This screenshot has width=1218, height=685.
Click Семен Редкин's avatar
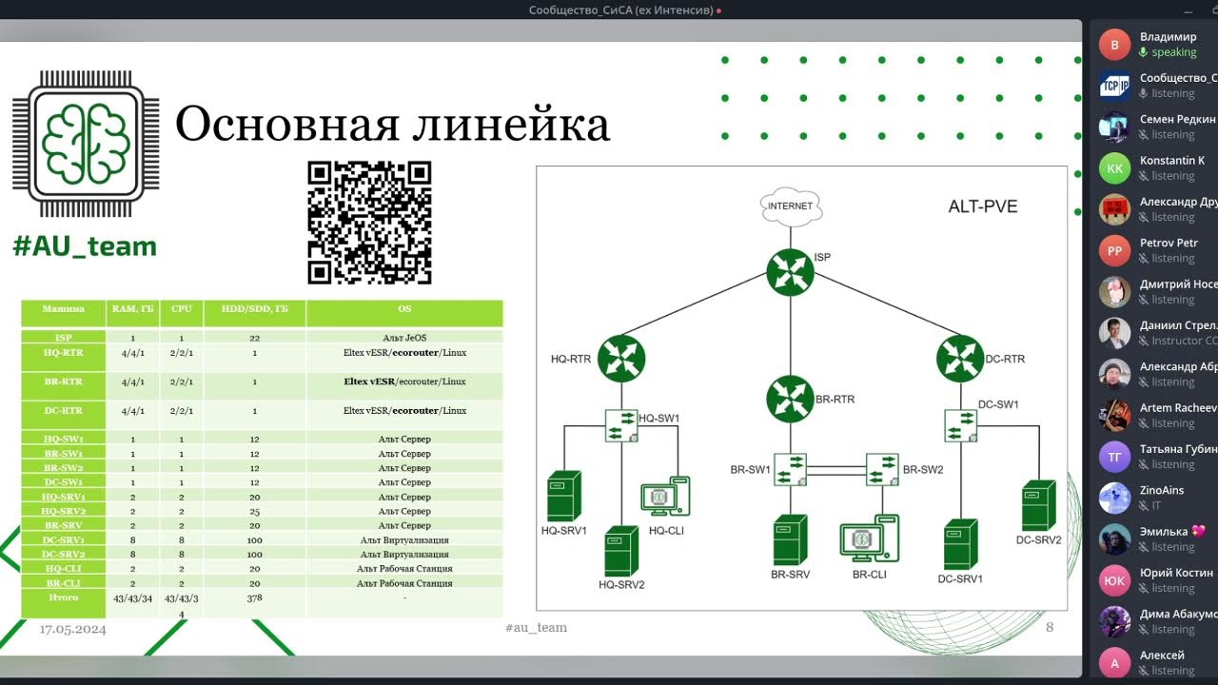tap(1114, 127)
